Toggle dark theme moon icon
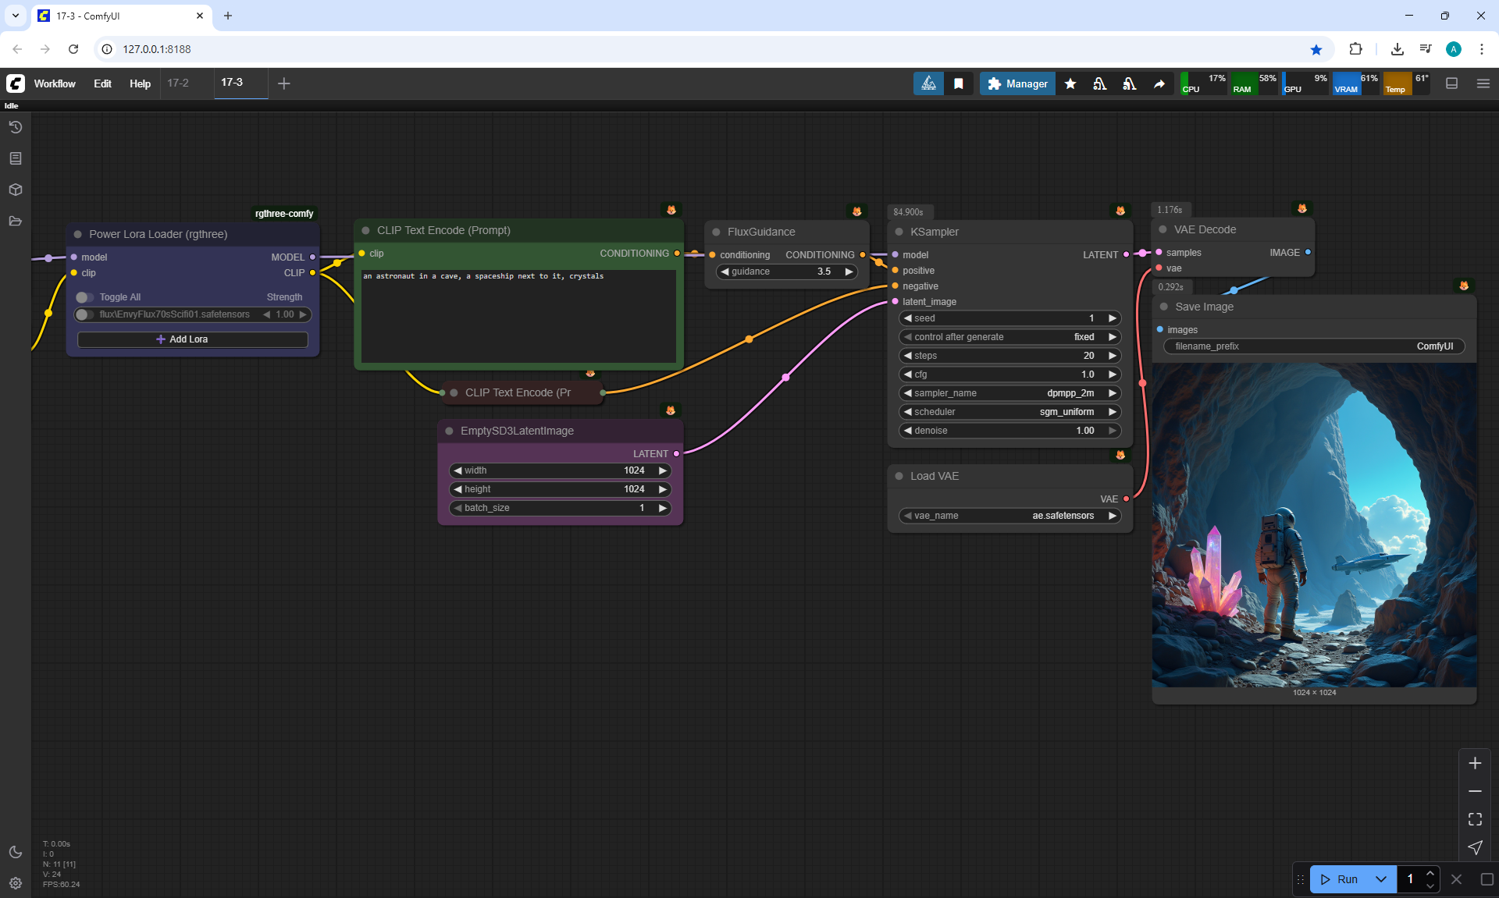 coord(15,852)
